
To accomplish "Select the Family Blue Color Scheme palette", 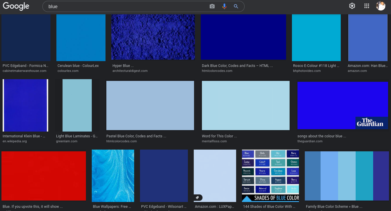I will point(347,176).
